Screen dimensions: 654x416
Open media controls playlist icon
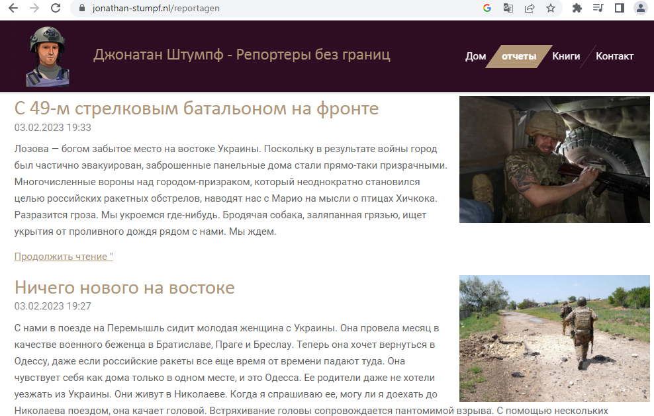[x=598, y=8]
